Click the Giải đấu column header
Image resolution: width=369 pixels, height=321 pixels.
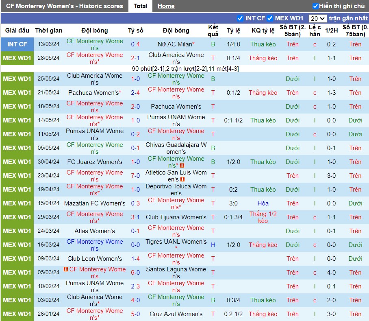(17, 31)
